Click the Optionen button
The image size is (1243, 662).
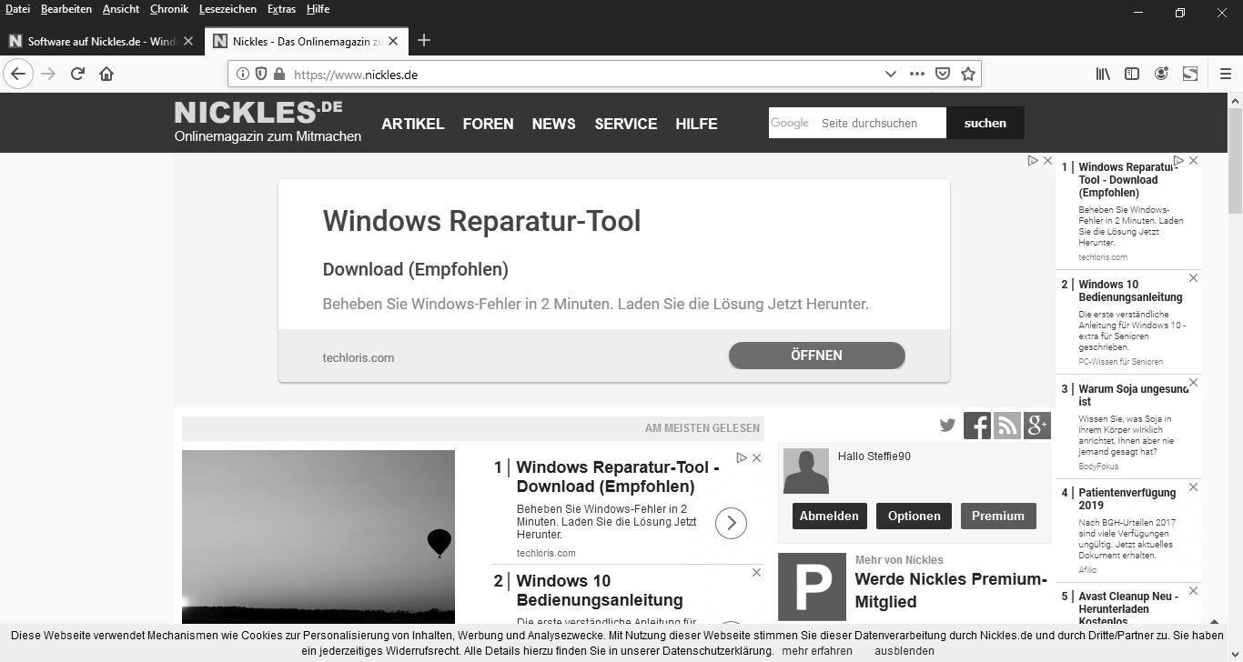tap(915, 516)
